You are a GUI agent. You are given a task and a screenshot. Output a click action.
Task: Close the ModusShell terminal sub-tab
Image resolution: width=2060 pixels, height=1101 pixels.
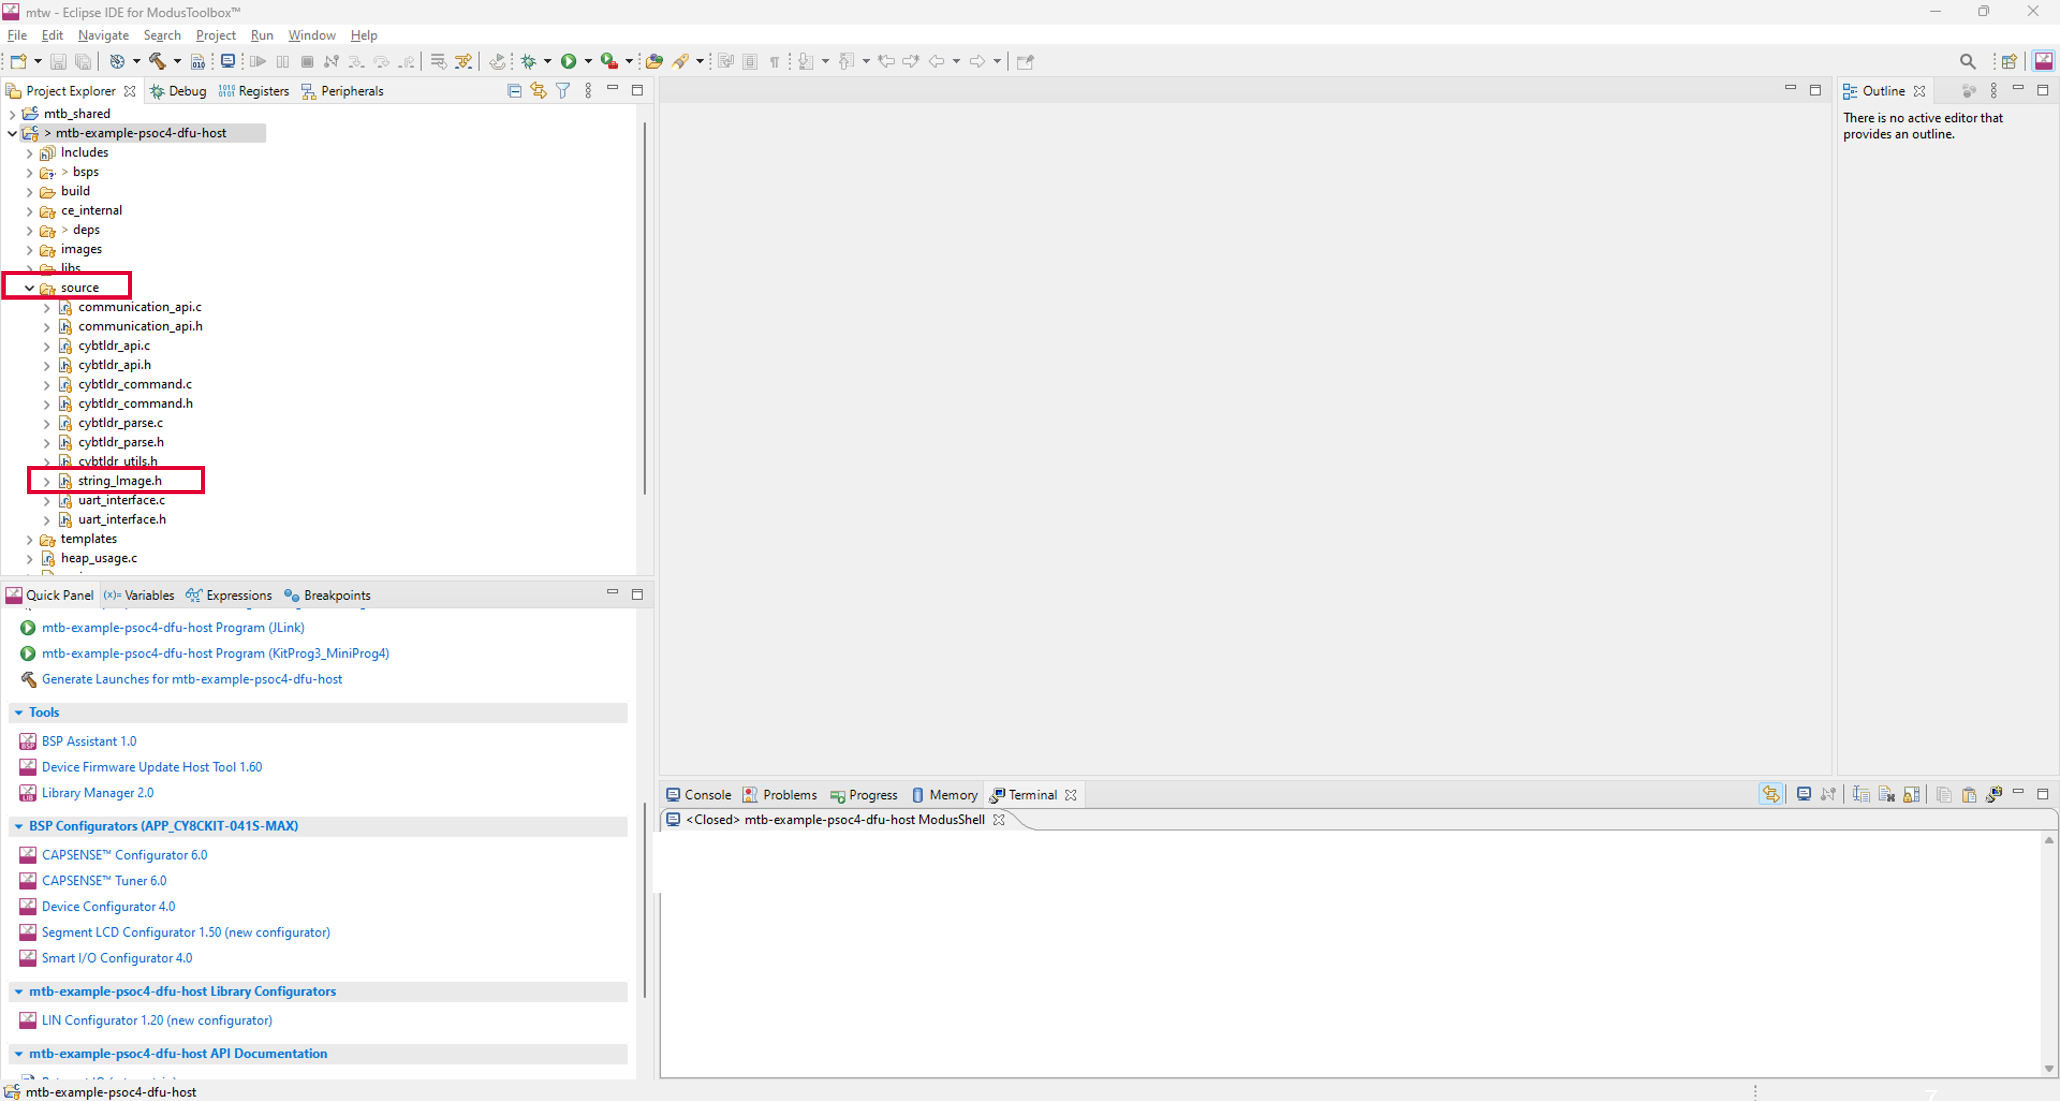click(x=999, y=820)
